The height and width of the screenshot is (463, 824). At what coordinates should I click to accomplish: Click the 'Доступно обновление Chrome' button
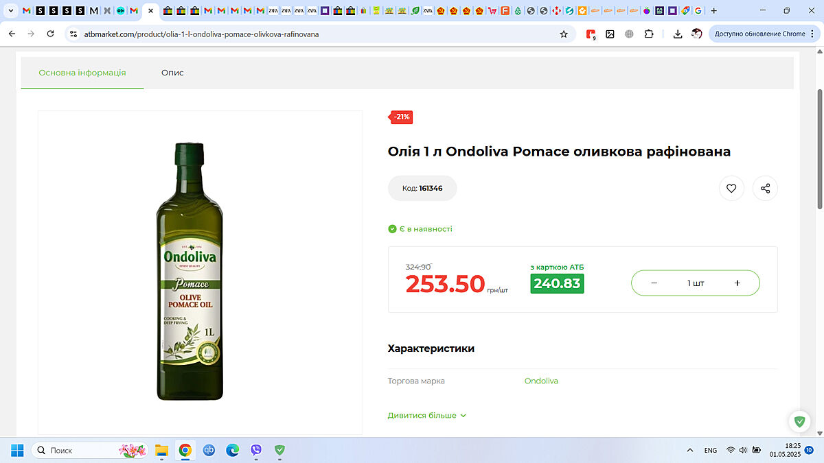point(759,34)
